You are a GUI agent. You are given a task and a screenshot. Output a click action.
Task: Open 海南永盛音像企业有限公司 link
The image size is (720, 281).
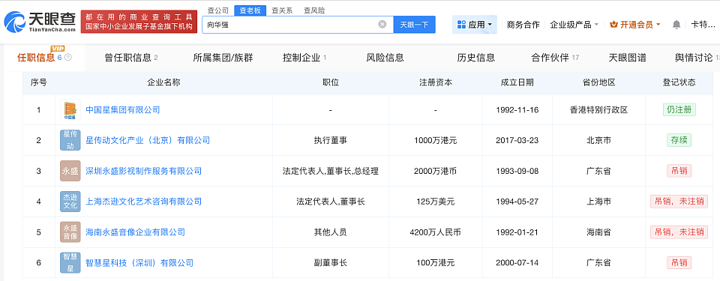(136, 232)
